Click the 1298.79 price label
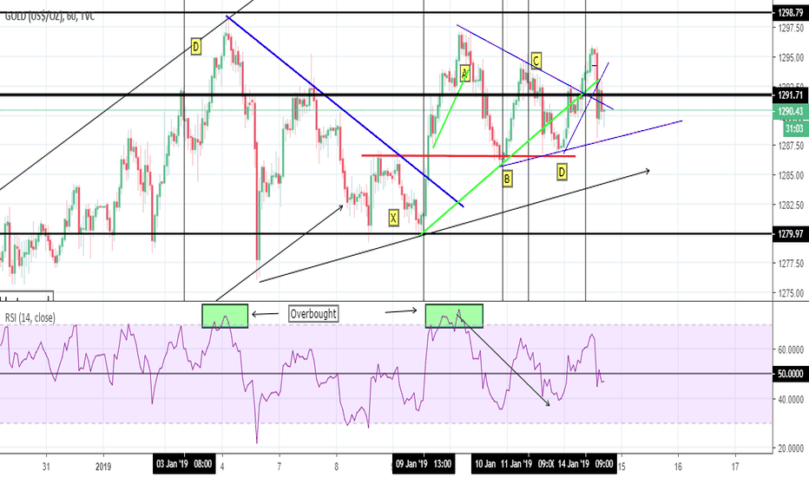Viewport: 809px width, 477px height. click(x=790, y=13)
